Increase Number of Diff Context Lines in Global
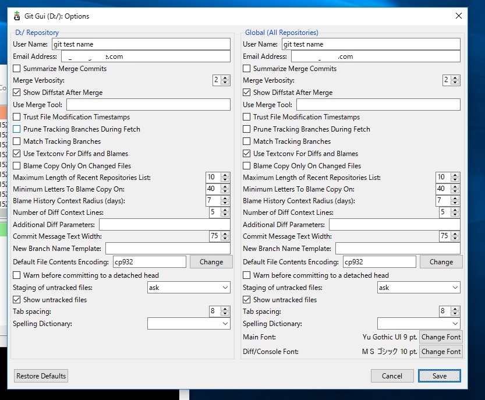The image size is (485, 400). coord(455,210)
